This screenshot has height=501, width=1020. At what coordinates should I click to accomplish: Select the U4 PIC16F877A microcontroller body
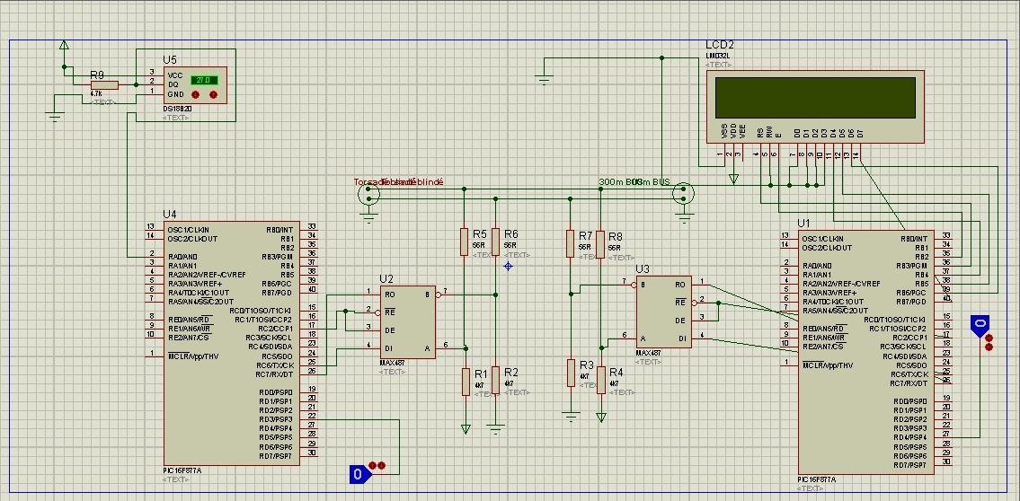231,342
